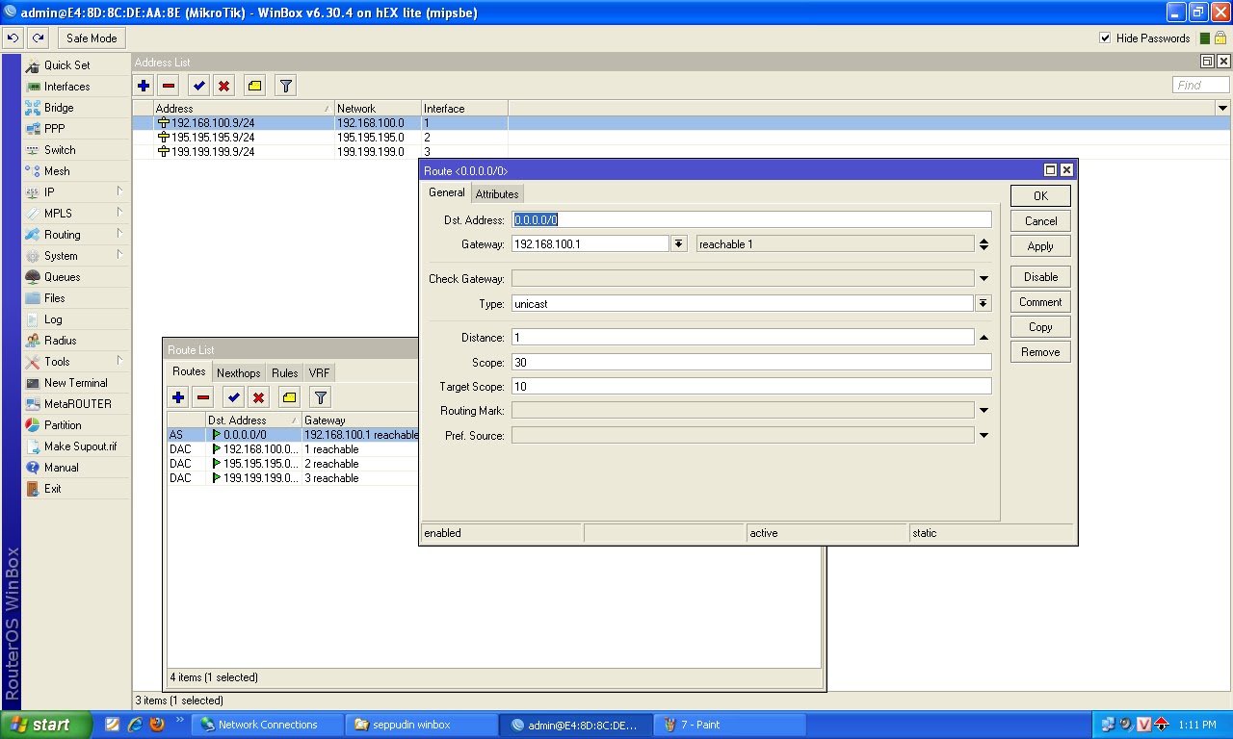Open PPP menu item
The image size is (1233, 739).
[x=76, y=129]
